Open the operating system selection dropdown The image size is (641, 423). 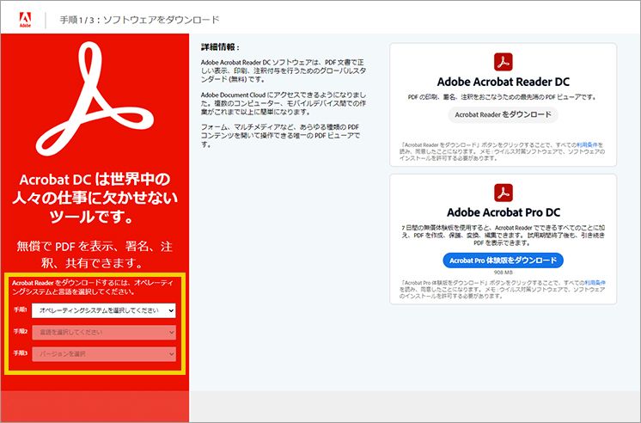104,310
